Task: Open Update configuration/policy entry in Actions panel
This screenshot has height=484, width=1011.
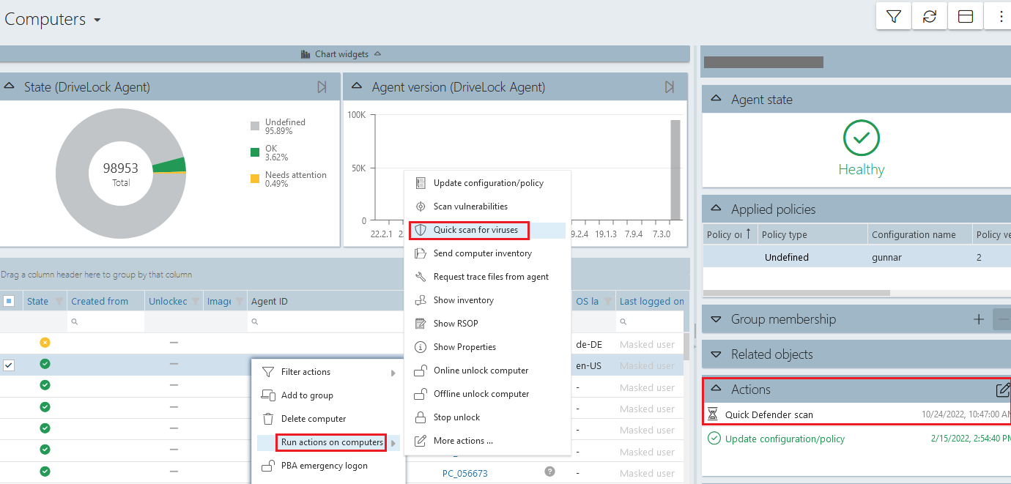Action: pos(785,439)
